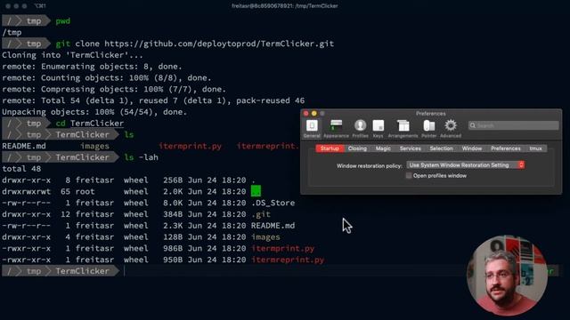Click the README.md entry in ls -lah listing

pyautogui.click(x=273, y=226)
